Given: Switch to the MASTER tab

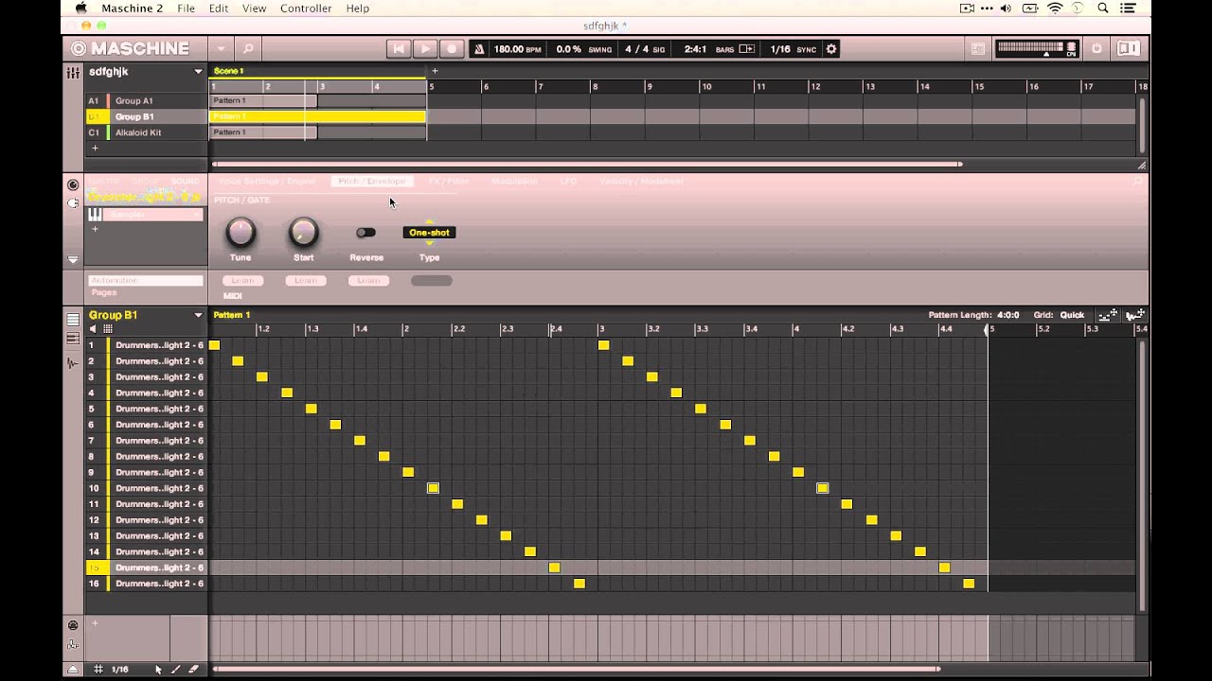Looking at the screenshot, I should pyautogui.click(x=104, y=182).
